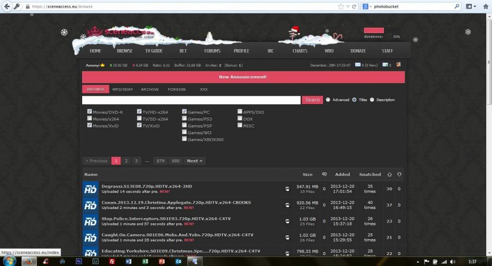Open the browser home page icon
Screen dimensions: 492x266
[485, 6]
